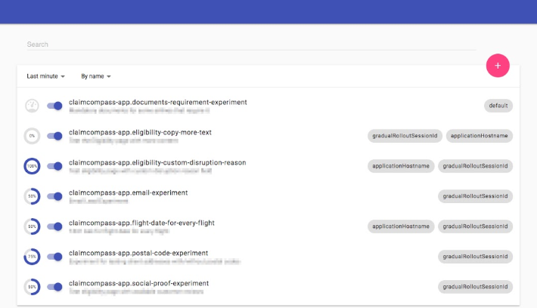Open the Last minute dropdown
This screenshot has height=308, width=537.
[x=45, y=76]
